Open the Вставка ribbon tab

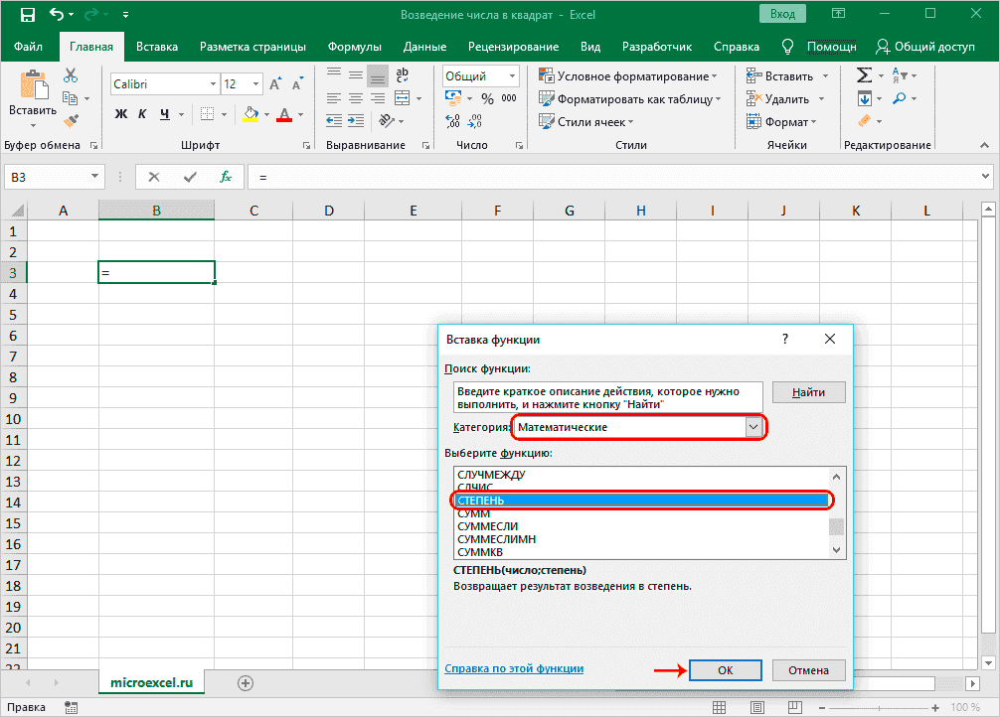click(x=157, y=47)
